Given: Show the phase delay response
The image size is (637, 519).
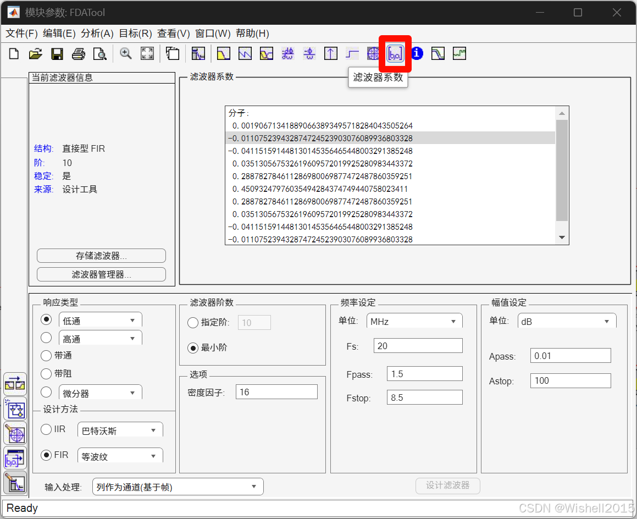Looking at the screenshot, I should [x=309, y=54].
